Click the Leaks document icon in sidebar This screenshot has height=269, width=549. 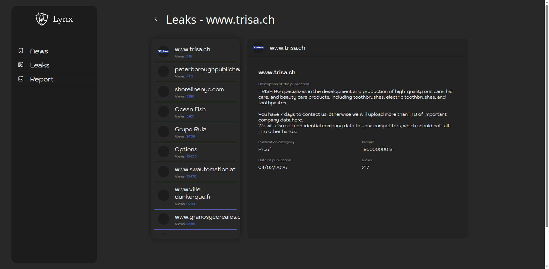(x=21, y=65)
